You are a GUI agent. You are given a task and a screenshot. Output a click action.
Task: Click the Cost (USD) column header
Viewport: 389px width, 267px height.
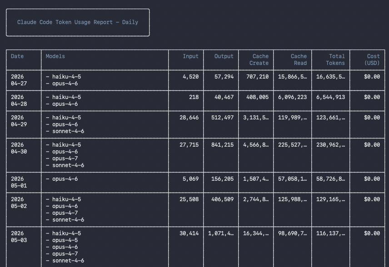coord(372,60)
